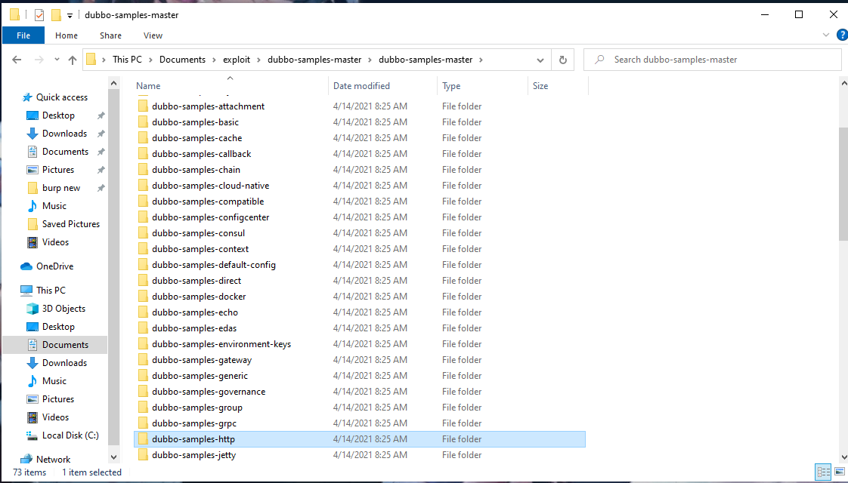Open the 'burp new' pinned folder
The image size is (848, 483).
[61, 188]
